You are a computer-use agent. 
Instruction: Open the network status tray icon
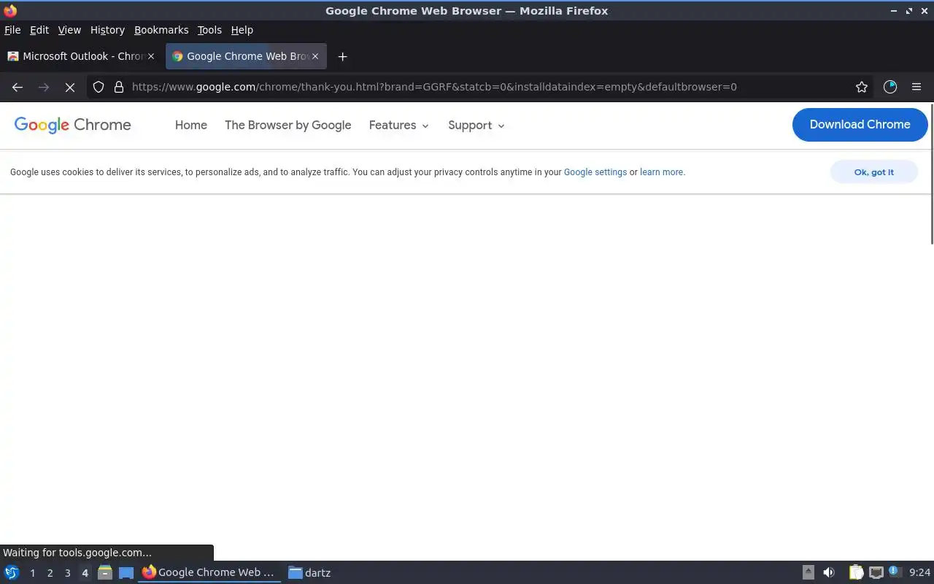coord(876,572)
